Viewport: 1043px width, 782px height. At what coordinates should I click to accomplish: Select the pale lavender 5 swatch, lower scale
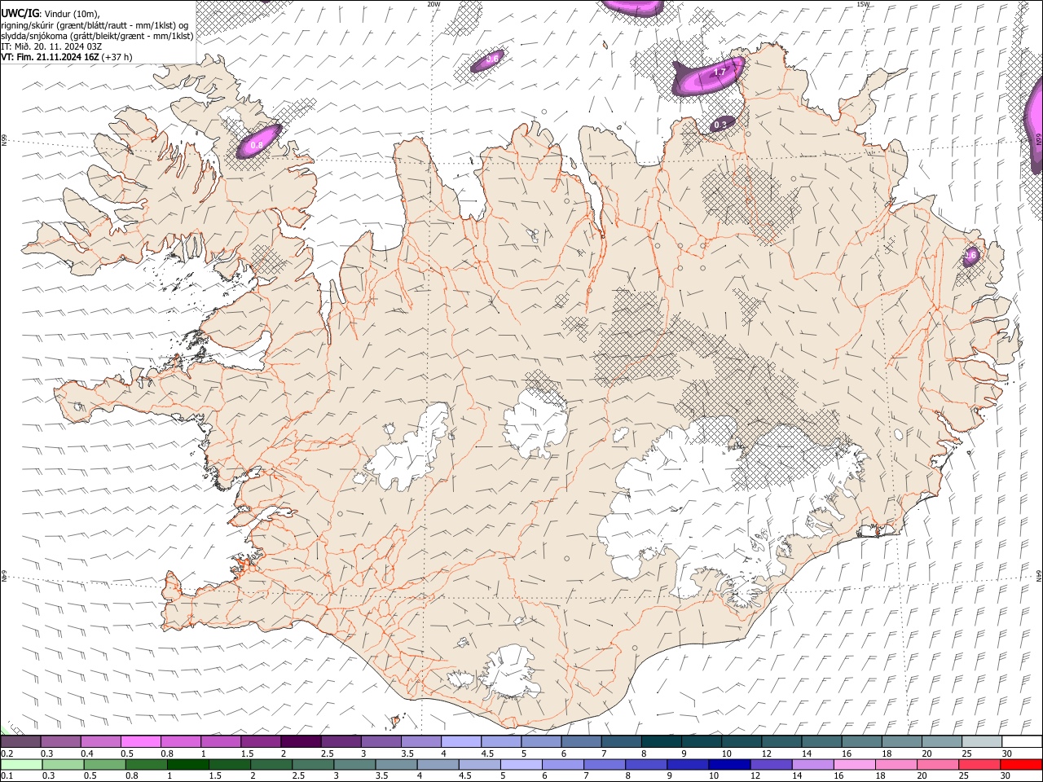coord(521,764)
